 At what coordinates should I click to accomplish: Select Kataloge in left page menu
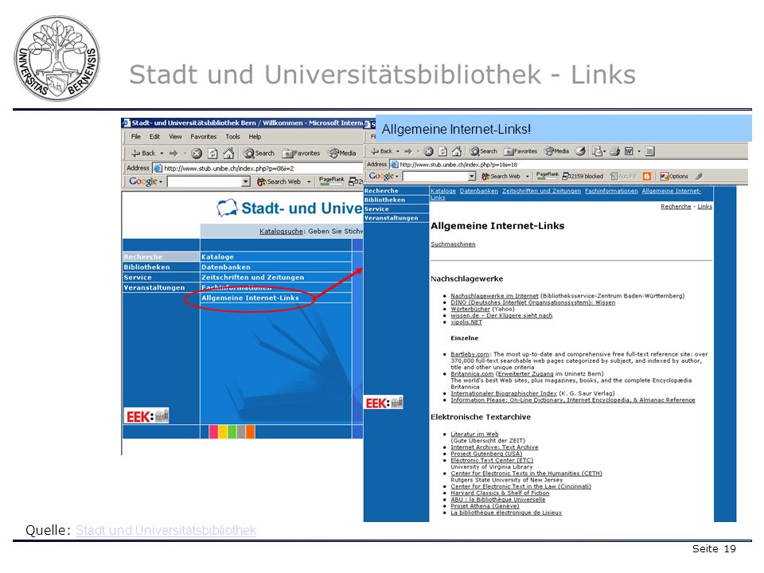click(x=217, y=257)
